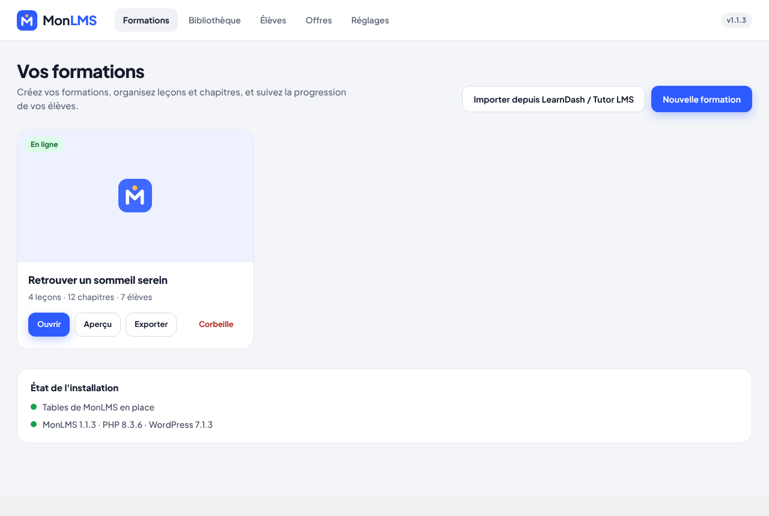769x516 pixels.
Task: Click the course stats line with 7 élèves
Action: (x=90, y=297)
